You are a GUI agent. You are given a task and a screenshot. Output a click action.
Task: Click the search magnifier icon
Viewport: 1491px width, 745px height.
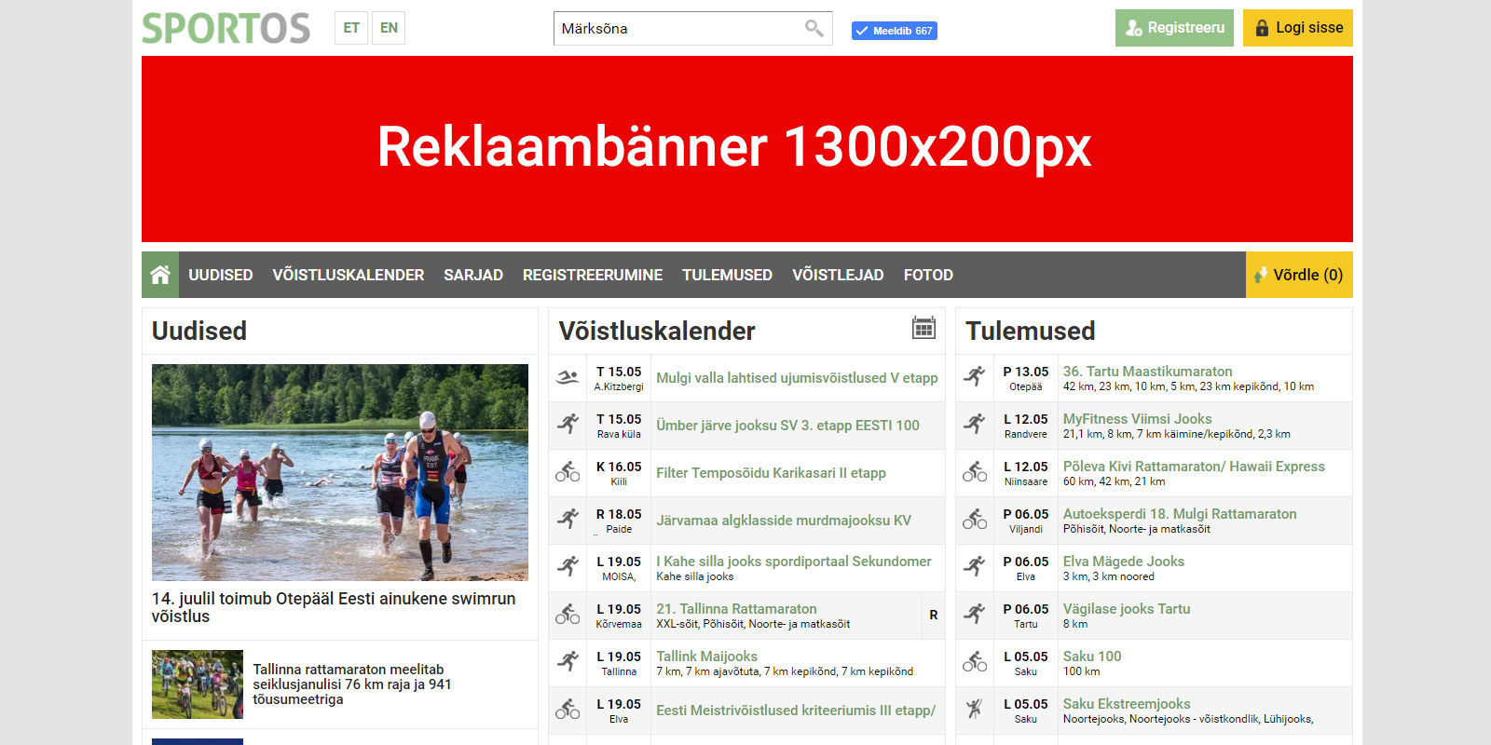(814, 29)
